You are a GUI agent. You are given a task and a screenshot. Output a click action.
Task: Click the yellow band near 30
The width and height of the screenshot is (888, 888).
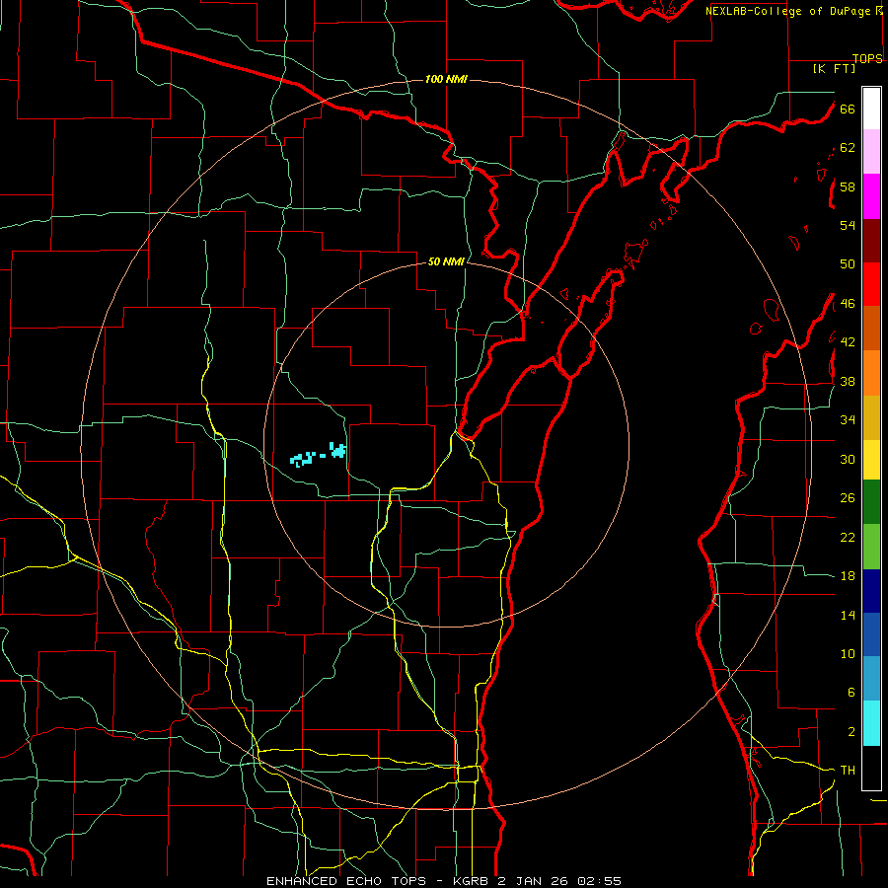pyautogui.click(x=871, y=460)
